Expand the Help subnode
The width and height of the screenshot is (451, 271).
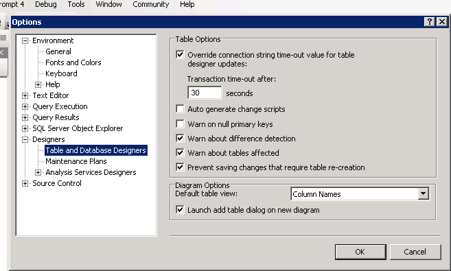[38, 84]
